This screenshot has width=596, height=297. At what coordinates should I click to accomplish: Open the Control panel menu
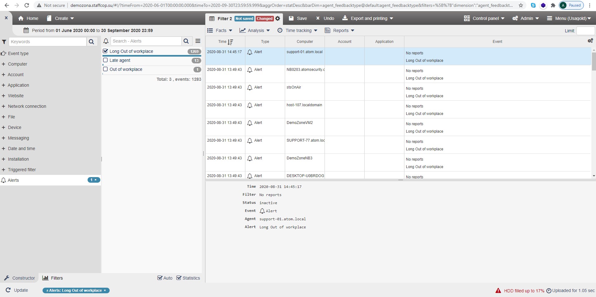(484, 18)
